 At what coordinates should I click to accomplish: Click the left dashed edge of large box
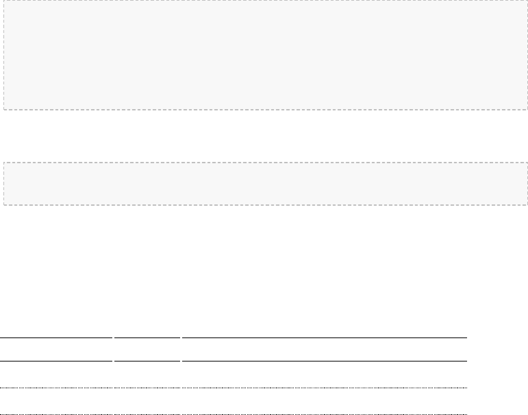3,55
